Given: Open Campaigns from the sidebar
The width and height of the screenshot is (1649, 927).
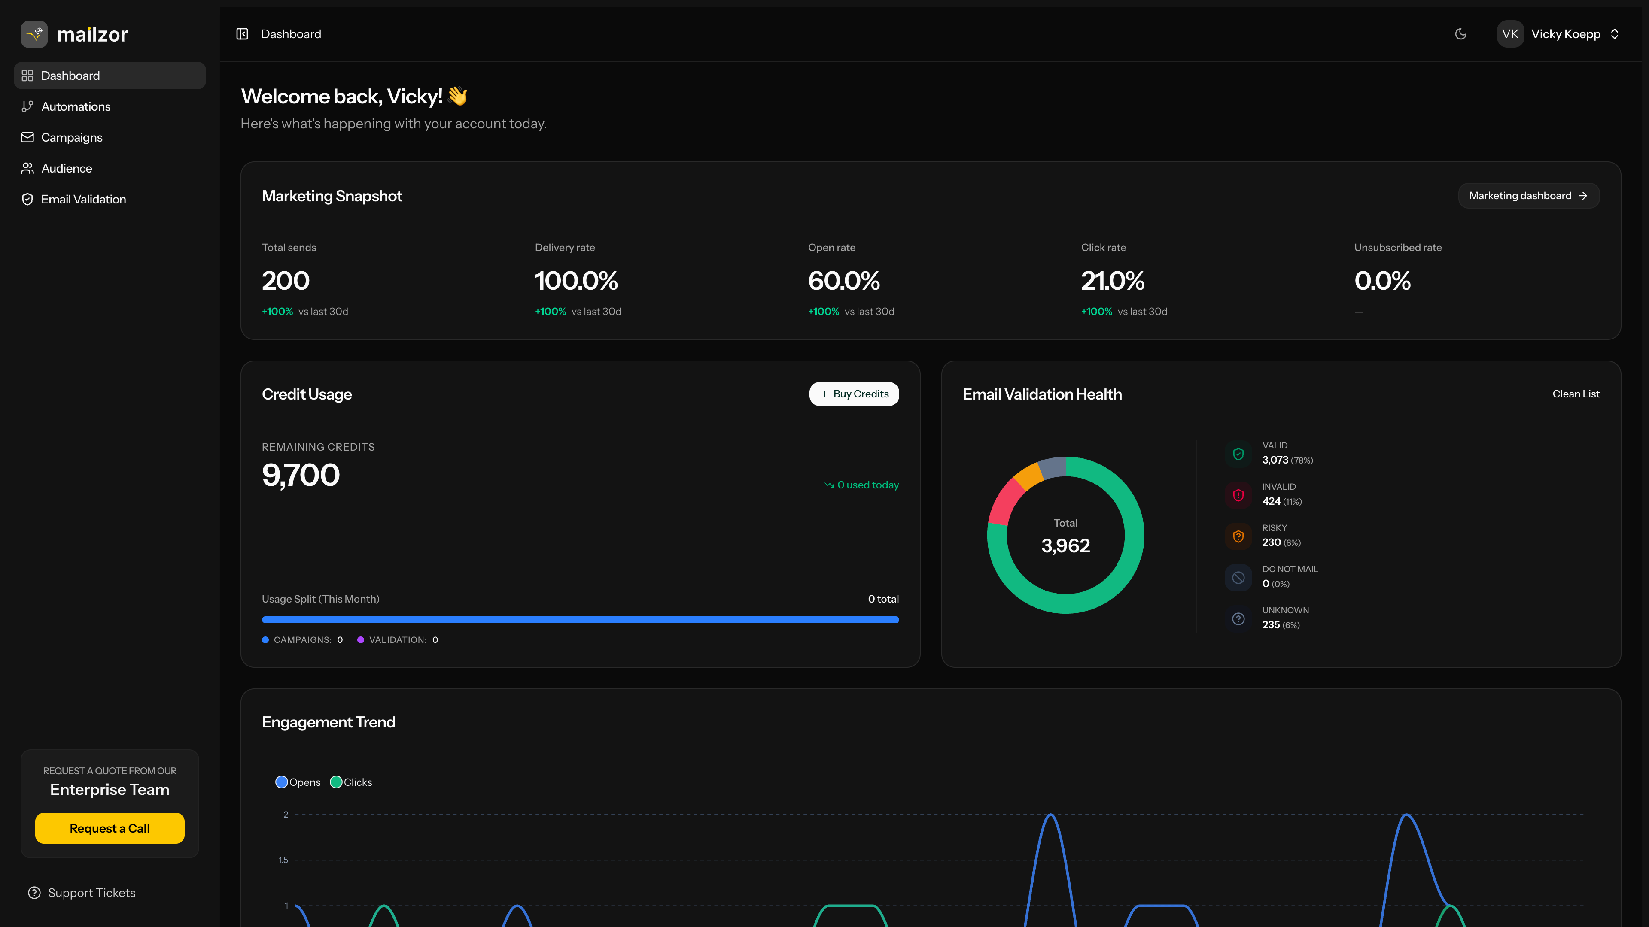Looking at the screenshot, I should (x=110, y=137).
